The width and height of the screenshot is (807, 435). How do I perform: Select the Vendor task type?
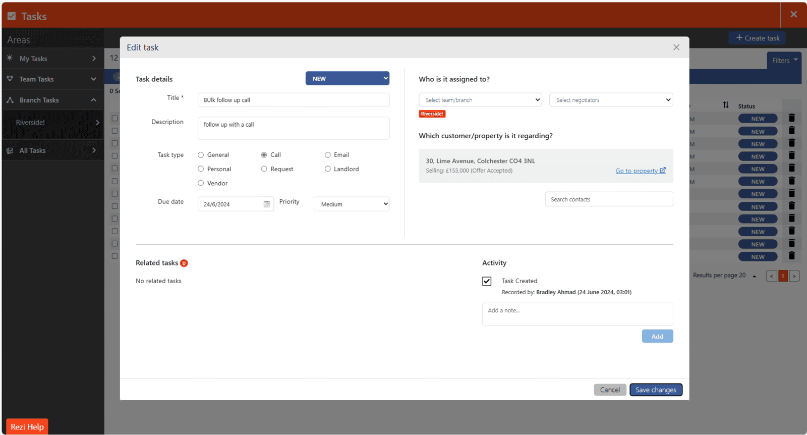tap(201, 183)
